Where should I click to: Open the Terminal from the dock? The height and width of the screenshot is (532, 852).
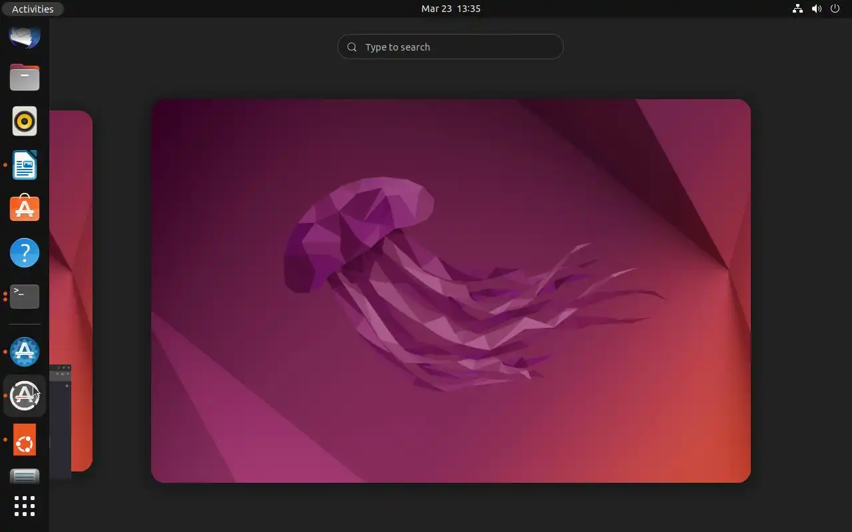(25, 297)
